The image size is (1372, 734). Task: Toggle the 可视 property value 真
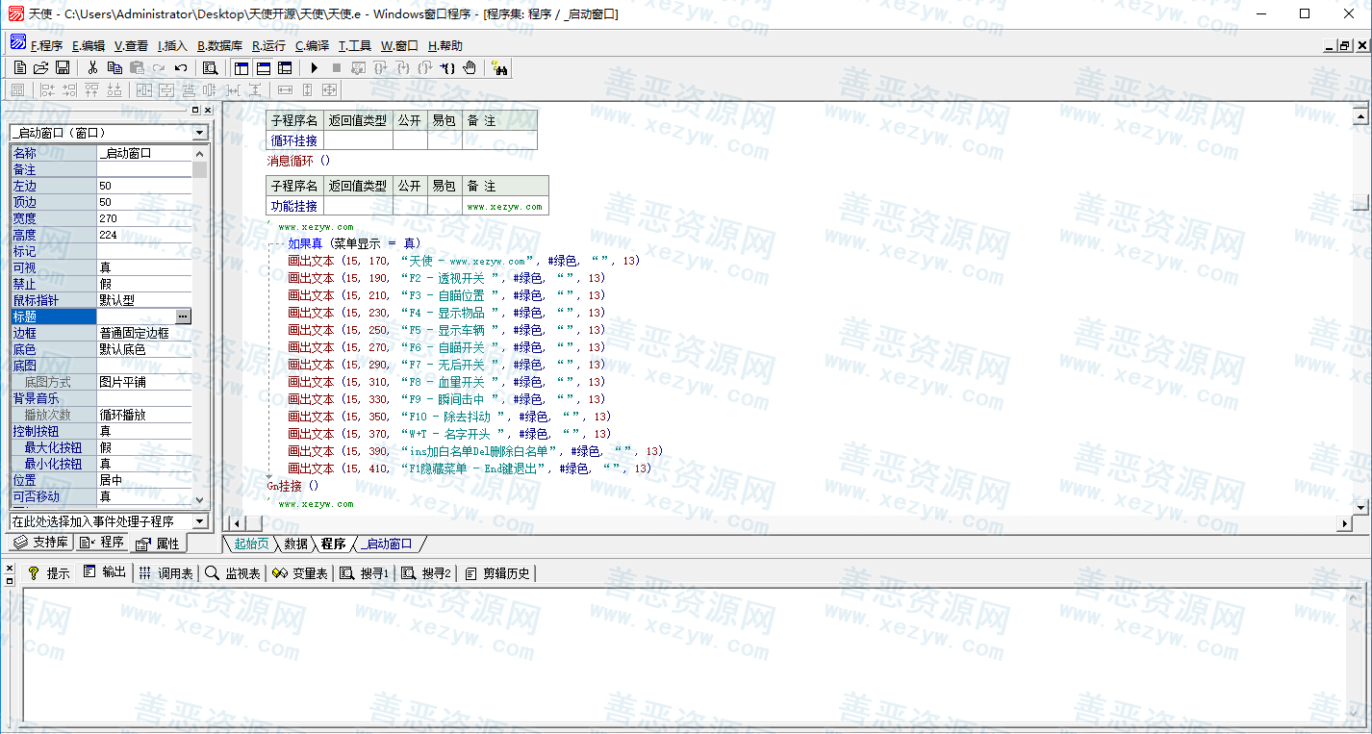tap(144, 267)
